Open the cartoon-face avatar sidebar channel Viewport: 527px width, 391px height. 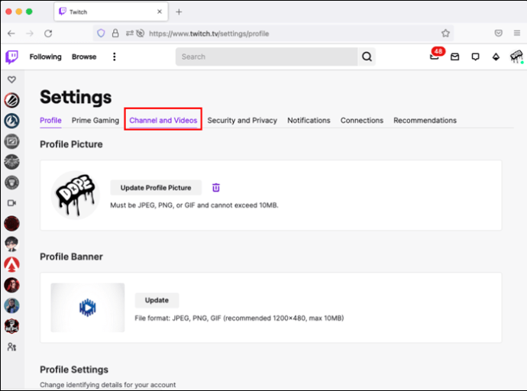point(11,244)
